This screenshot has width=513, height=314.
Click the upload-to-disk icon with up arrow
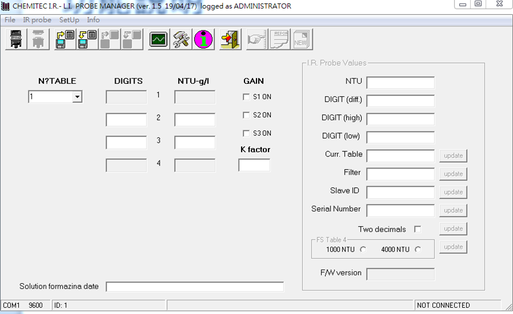click(x=65, y=39)
